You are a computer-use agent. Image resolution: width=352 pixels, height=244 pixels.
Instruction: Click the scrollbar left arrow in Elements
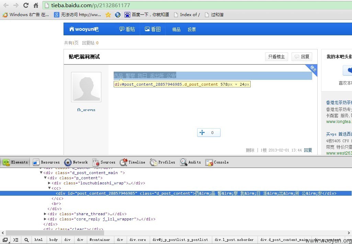tap(2, 233)
